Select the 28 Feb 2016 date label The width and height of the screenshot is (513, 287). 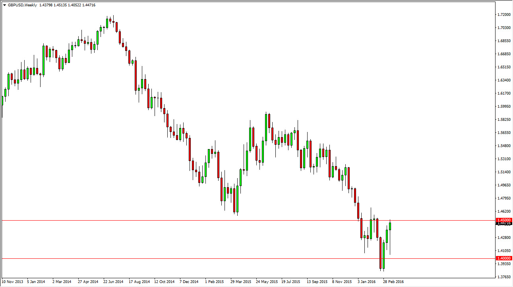pos(394,282)
